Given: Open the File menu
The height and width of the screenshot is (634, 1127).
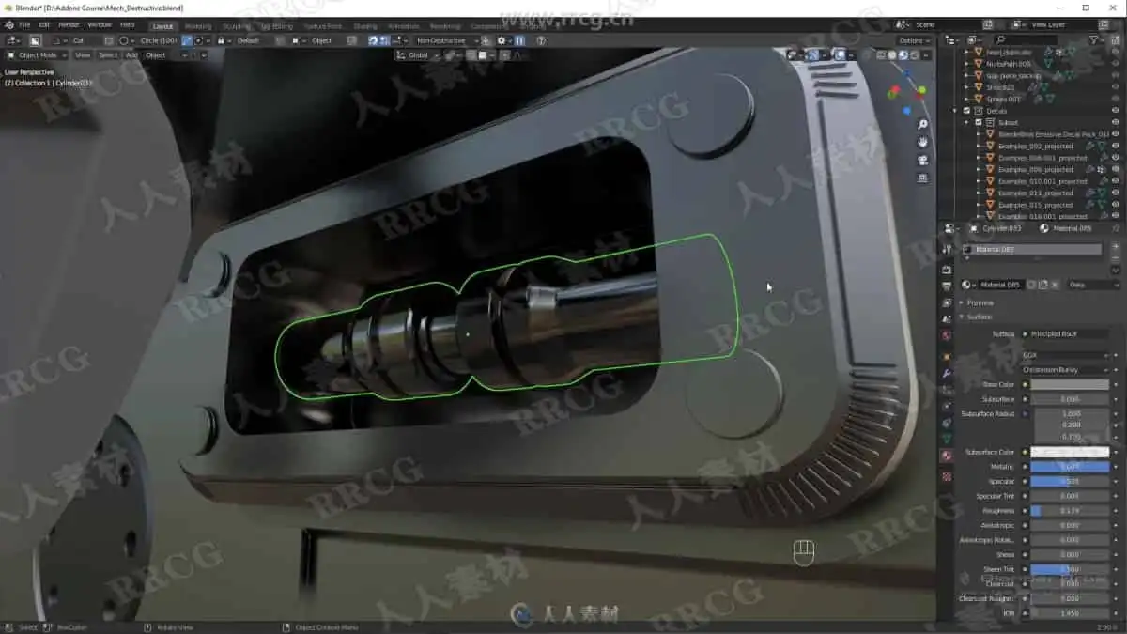Looking at the screenshot, I should coord(23,24).
